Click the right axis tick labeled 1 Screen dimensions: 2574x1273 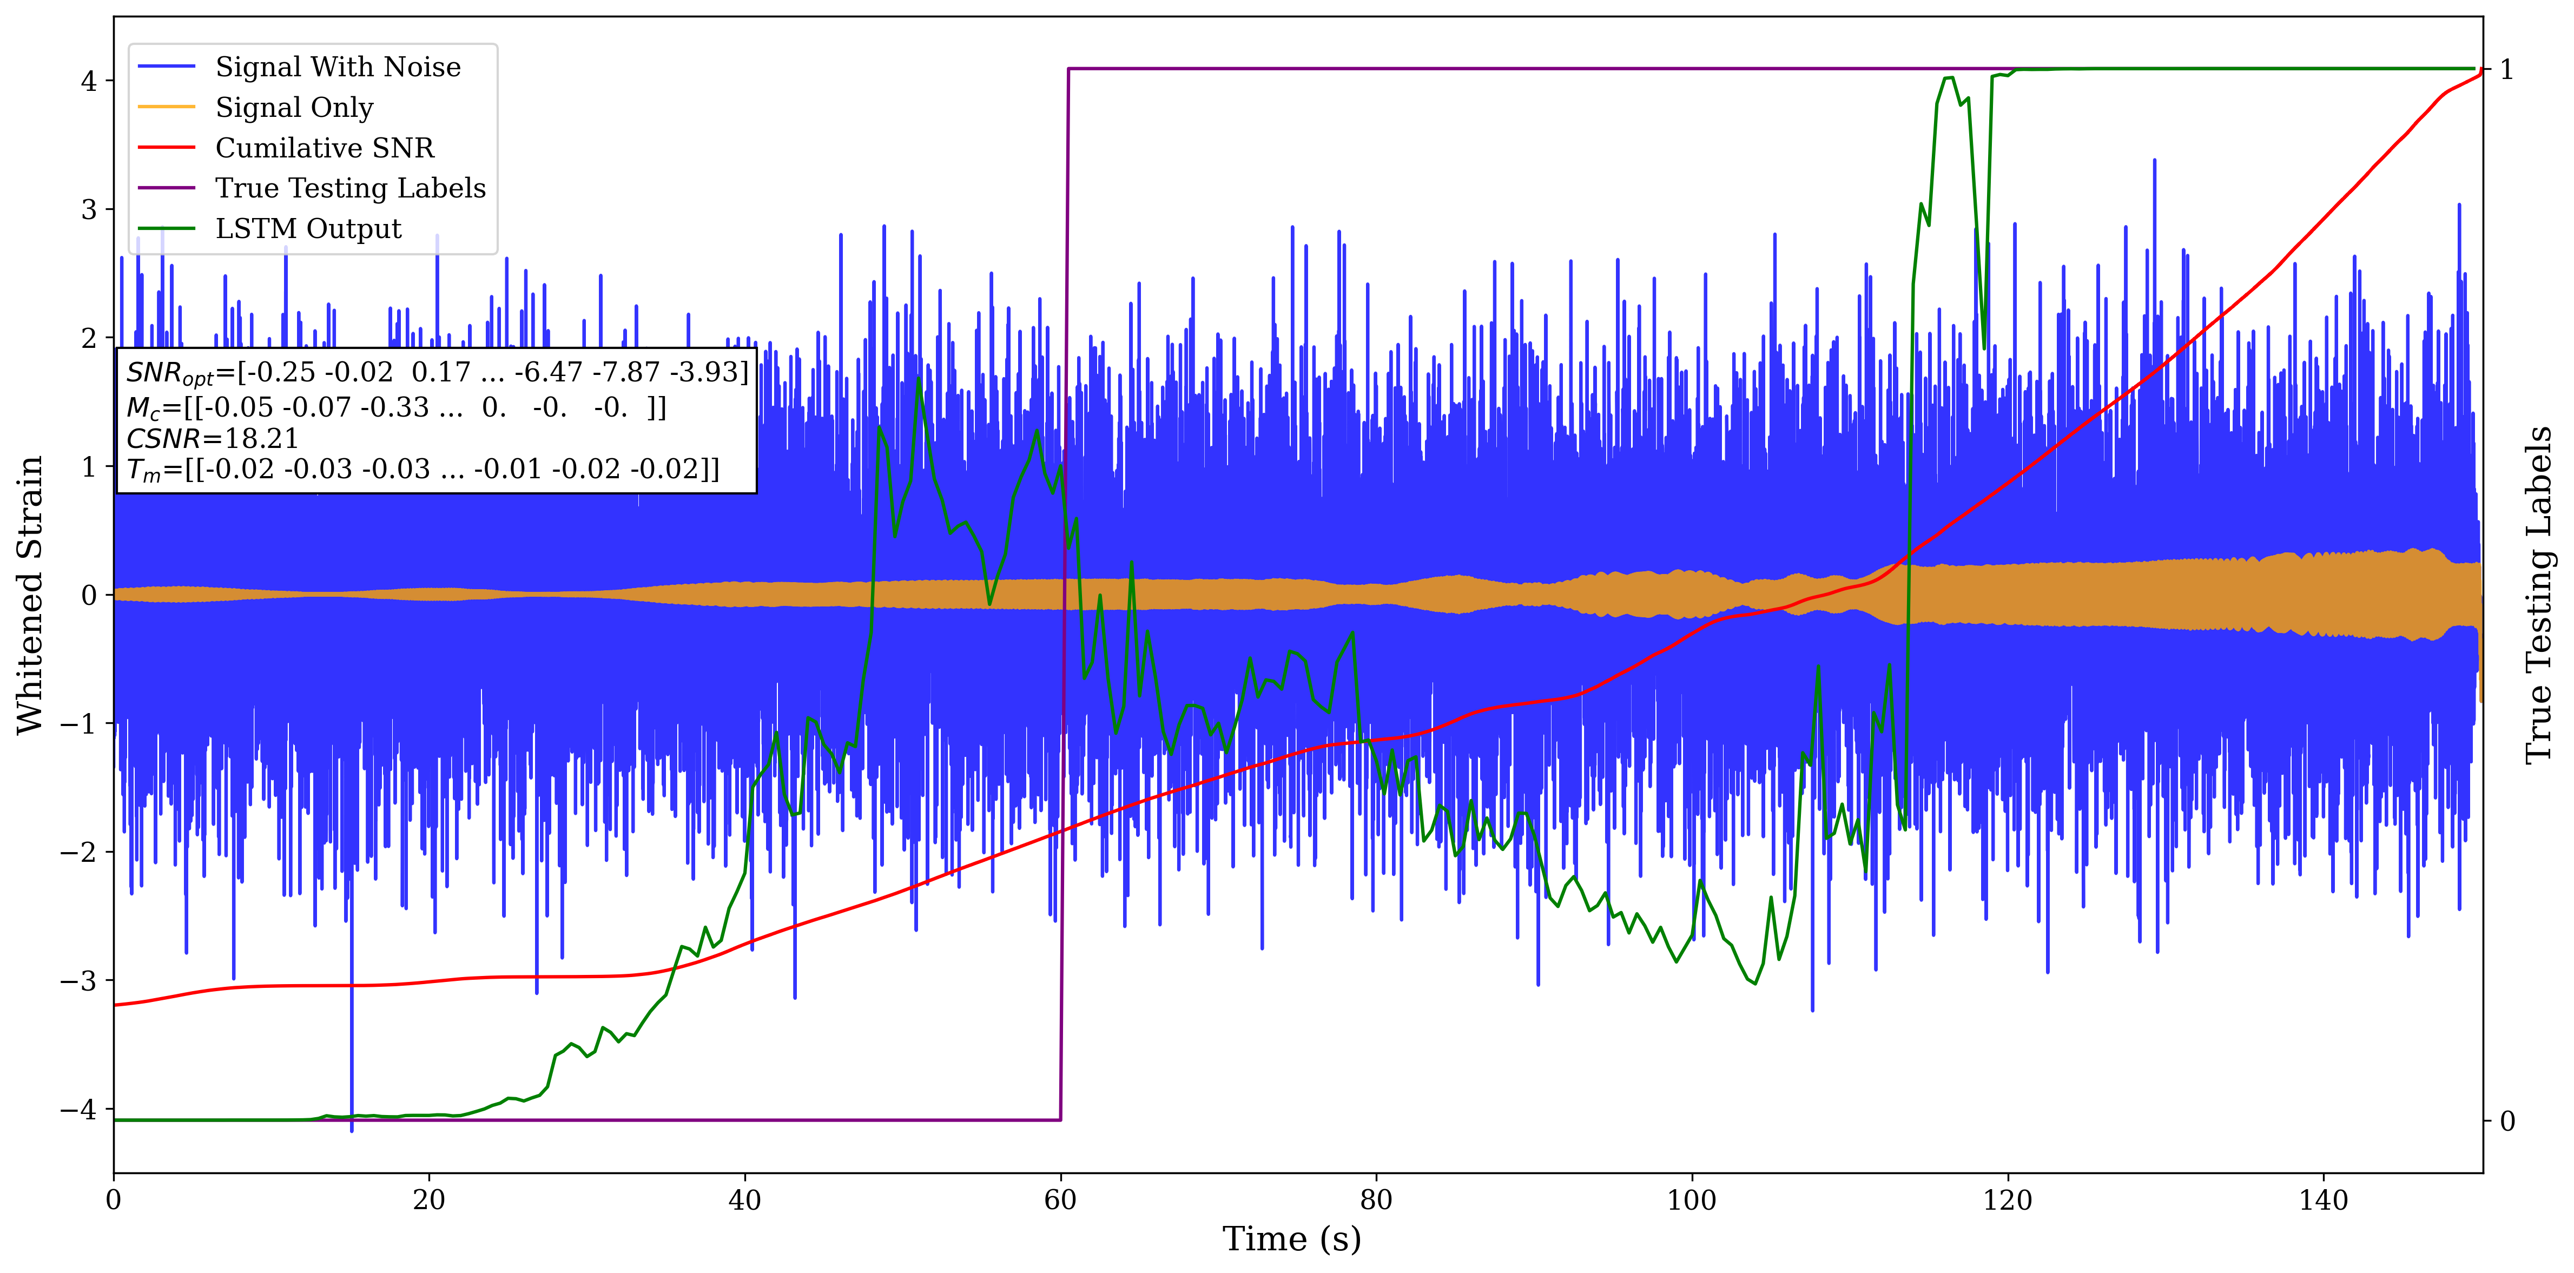point(2506,70)
